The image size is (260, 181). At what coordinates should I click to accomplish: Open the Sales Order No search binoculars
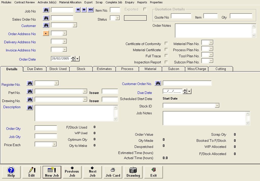point(46,18)
